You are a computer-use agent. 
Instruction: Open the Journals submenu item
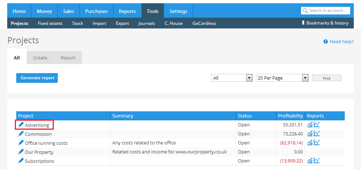coord(147,23)
